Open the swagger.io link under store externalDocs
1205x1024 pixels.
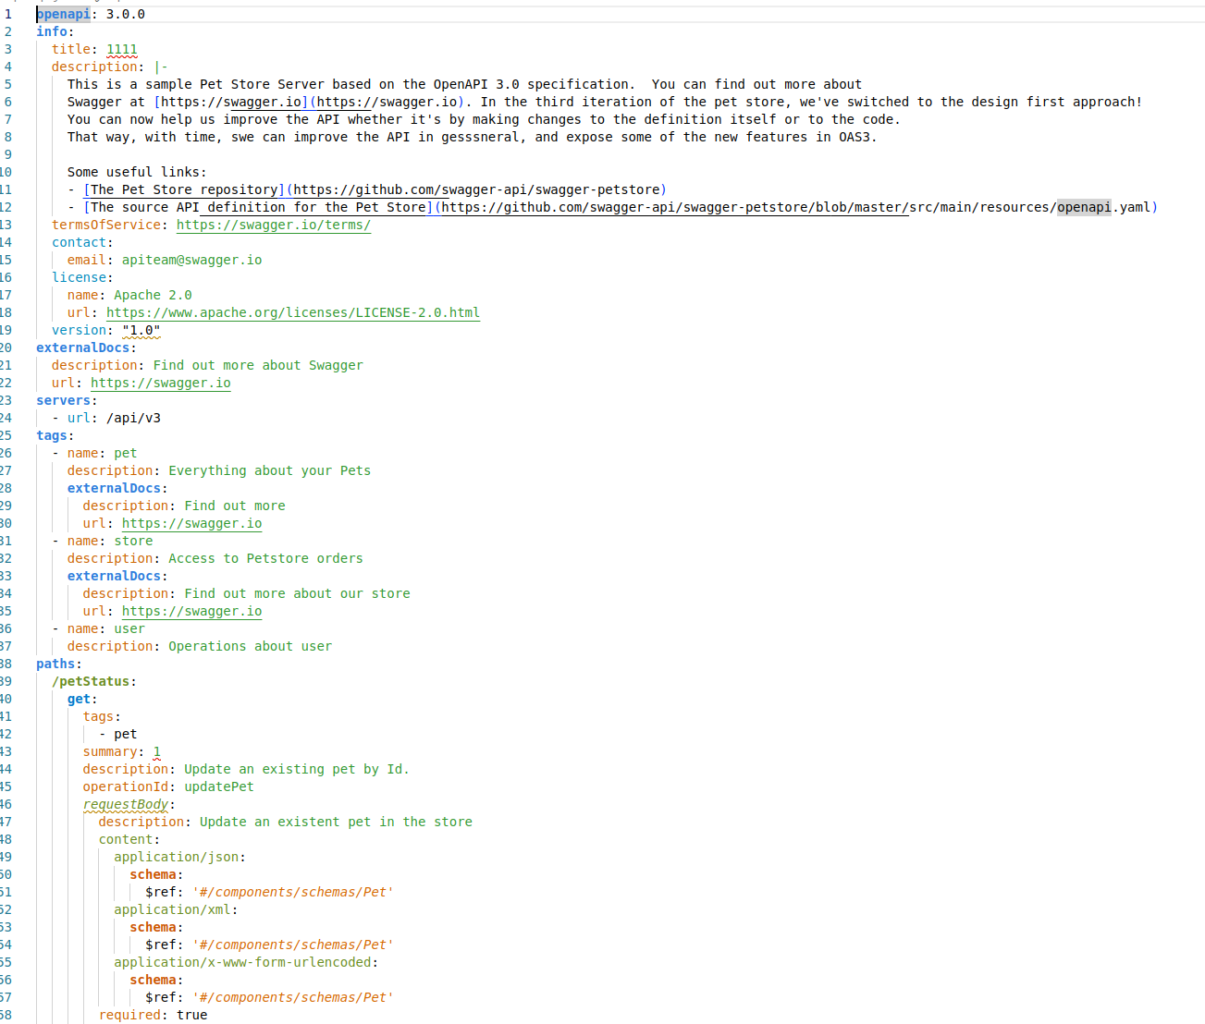click(x=191, y=611)
